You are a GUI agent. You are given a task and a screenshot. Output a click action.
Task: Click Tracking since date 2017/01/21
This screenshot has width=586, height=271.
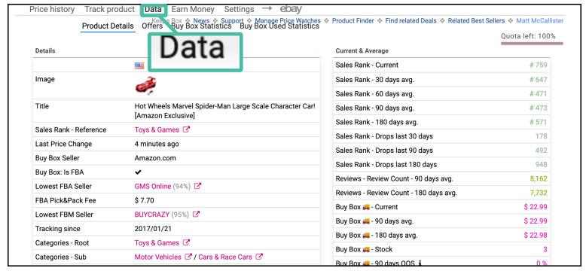[x=153, y=229]
